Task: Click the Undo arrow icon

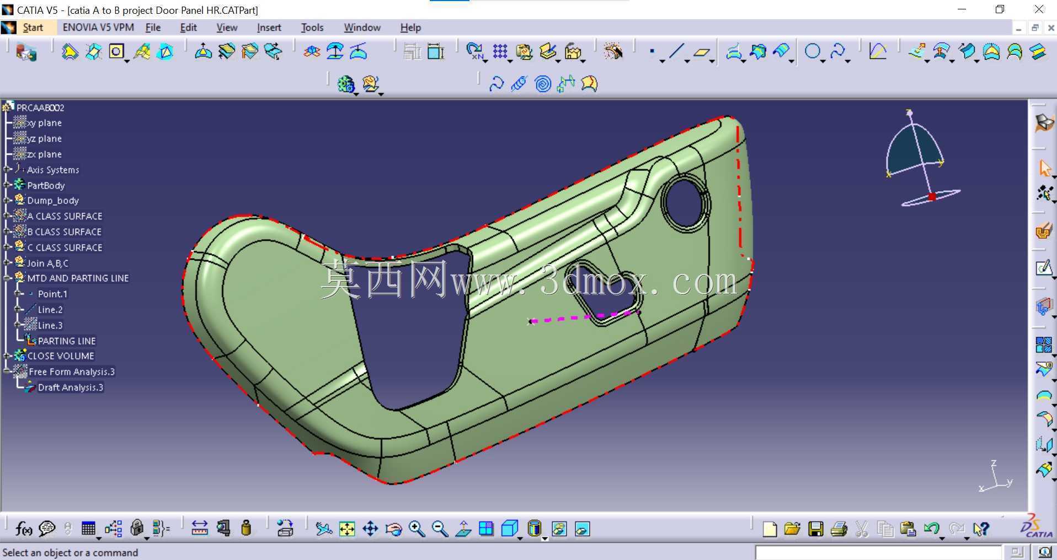Action: [931, 529]
